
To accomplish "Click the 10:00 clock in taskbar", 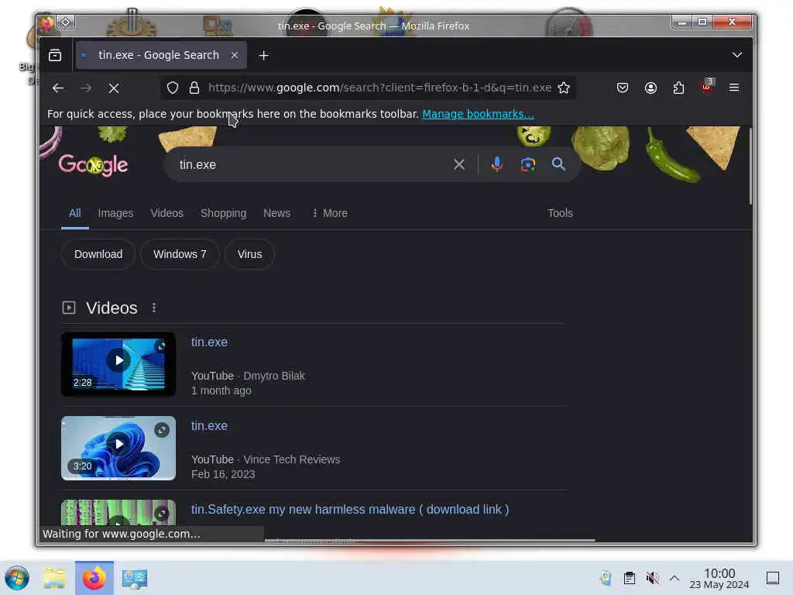I will 719,578.
